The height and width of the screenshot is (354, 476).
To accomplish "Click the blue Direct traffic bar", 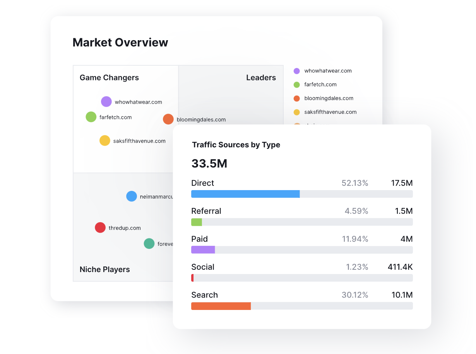I will coord(245,194).
